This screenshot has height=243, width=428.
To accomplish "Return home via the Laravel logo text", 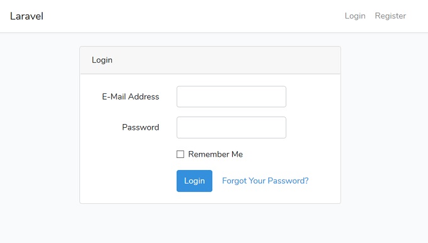I will coord(26,16).
